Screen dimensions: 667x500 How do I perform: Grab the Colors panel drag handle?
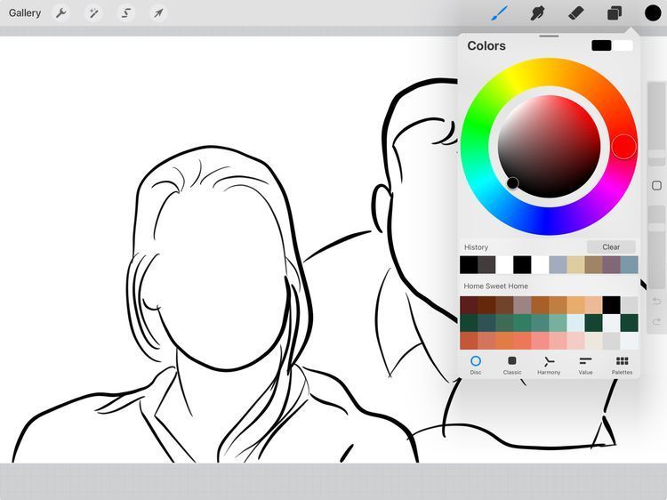(x=549, y=36)
